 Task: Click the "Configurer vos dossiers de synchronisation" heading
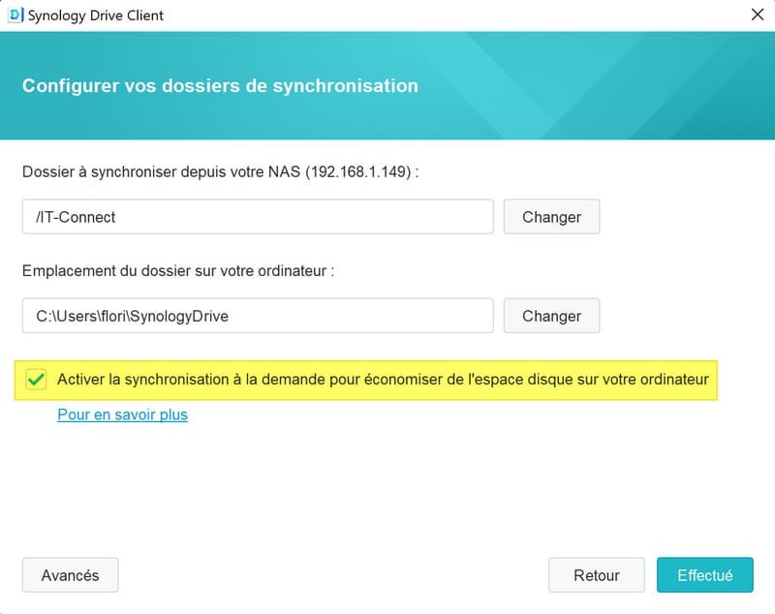tap(220, 85)
